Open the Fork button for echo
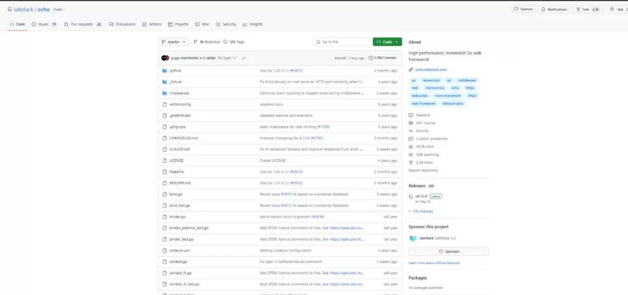628x295 pixels. tap(589, 9)
